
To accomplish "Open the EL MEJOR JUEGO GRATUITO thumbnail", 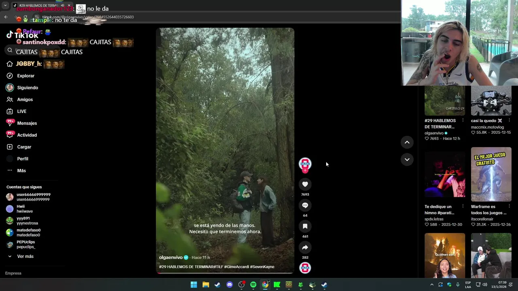I will tap(491, 174).
